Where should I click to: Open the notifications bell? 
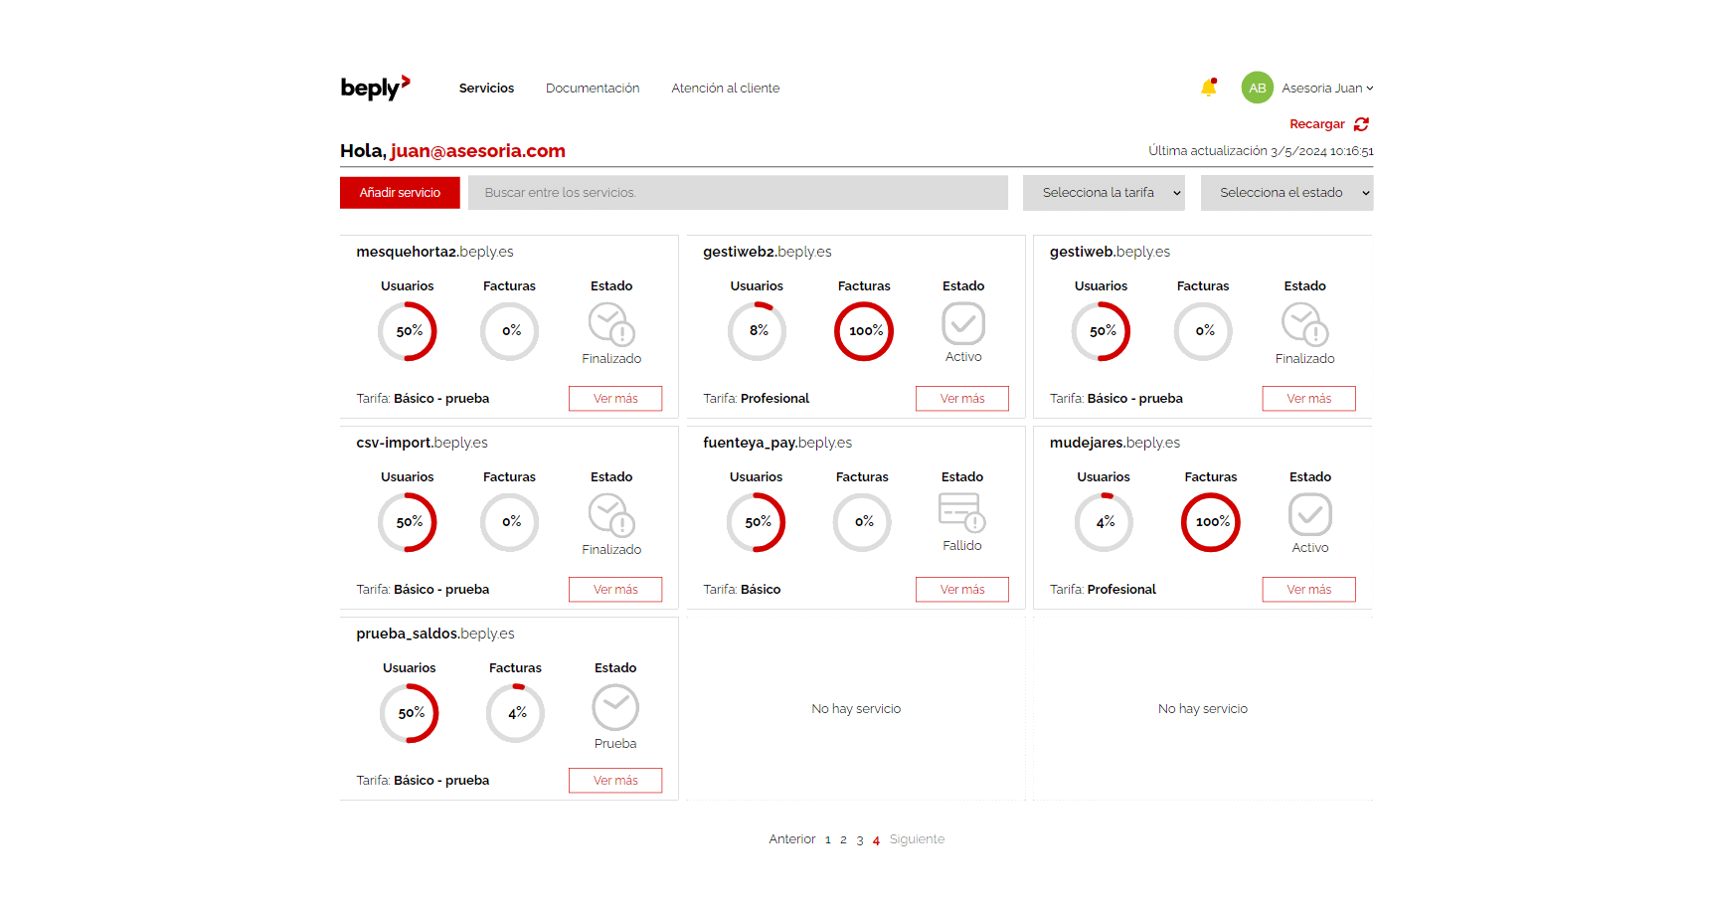click(1209, 88)
